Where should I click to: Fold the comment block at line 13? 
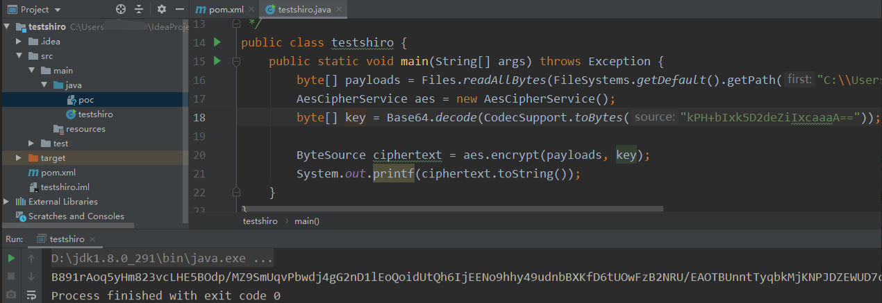(x=236, y=24)
